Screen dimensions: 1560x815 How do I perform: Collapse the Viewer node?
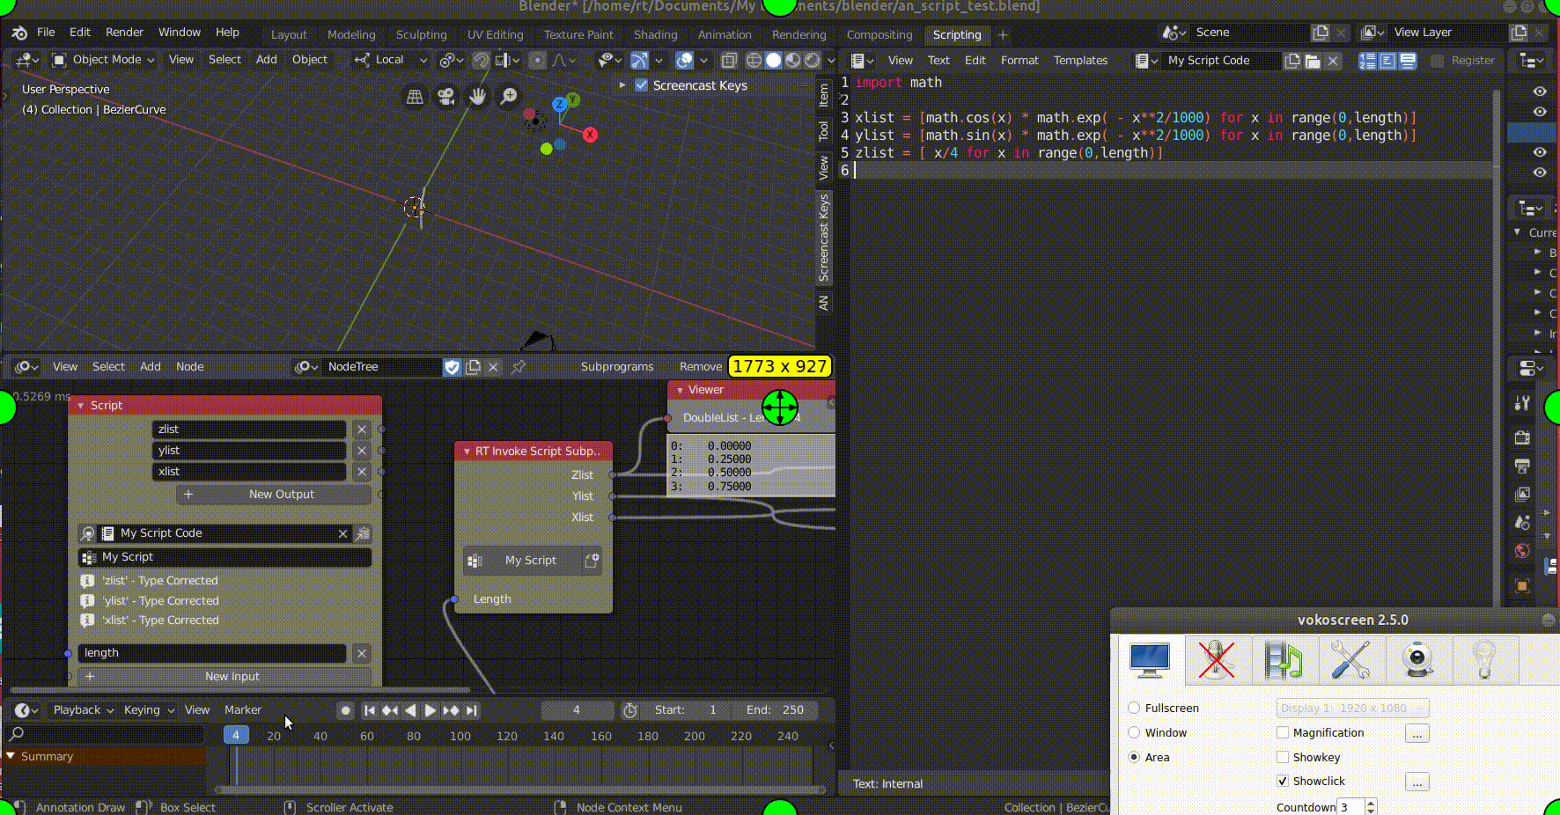click(680, 390)
